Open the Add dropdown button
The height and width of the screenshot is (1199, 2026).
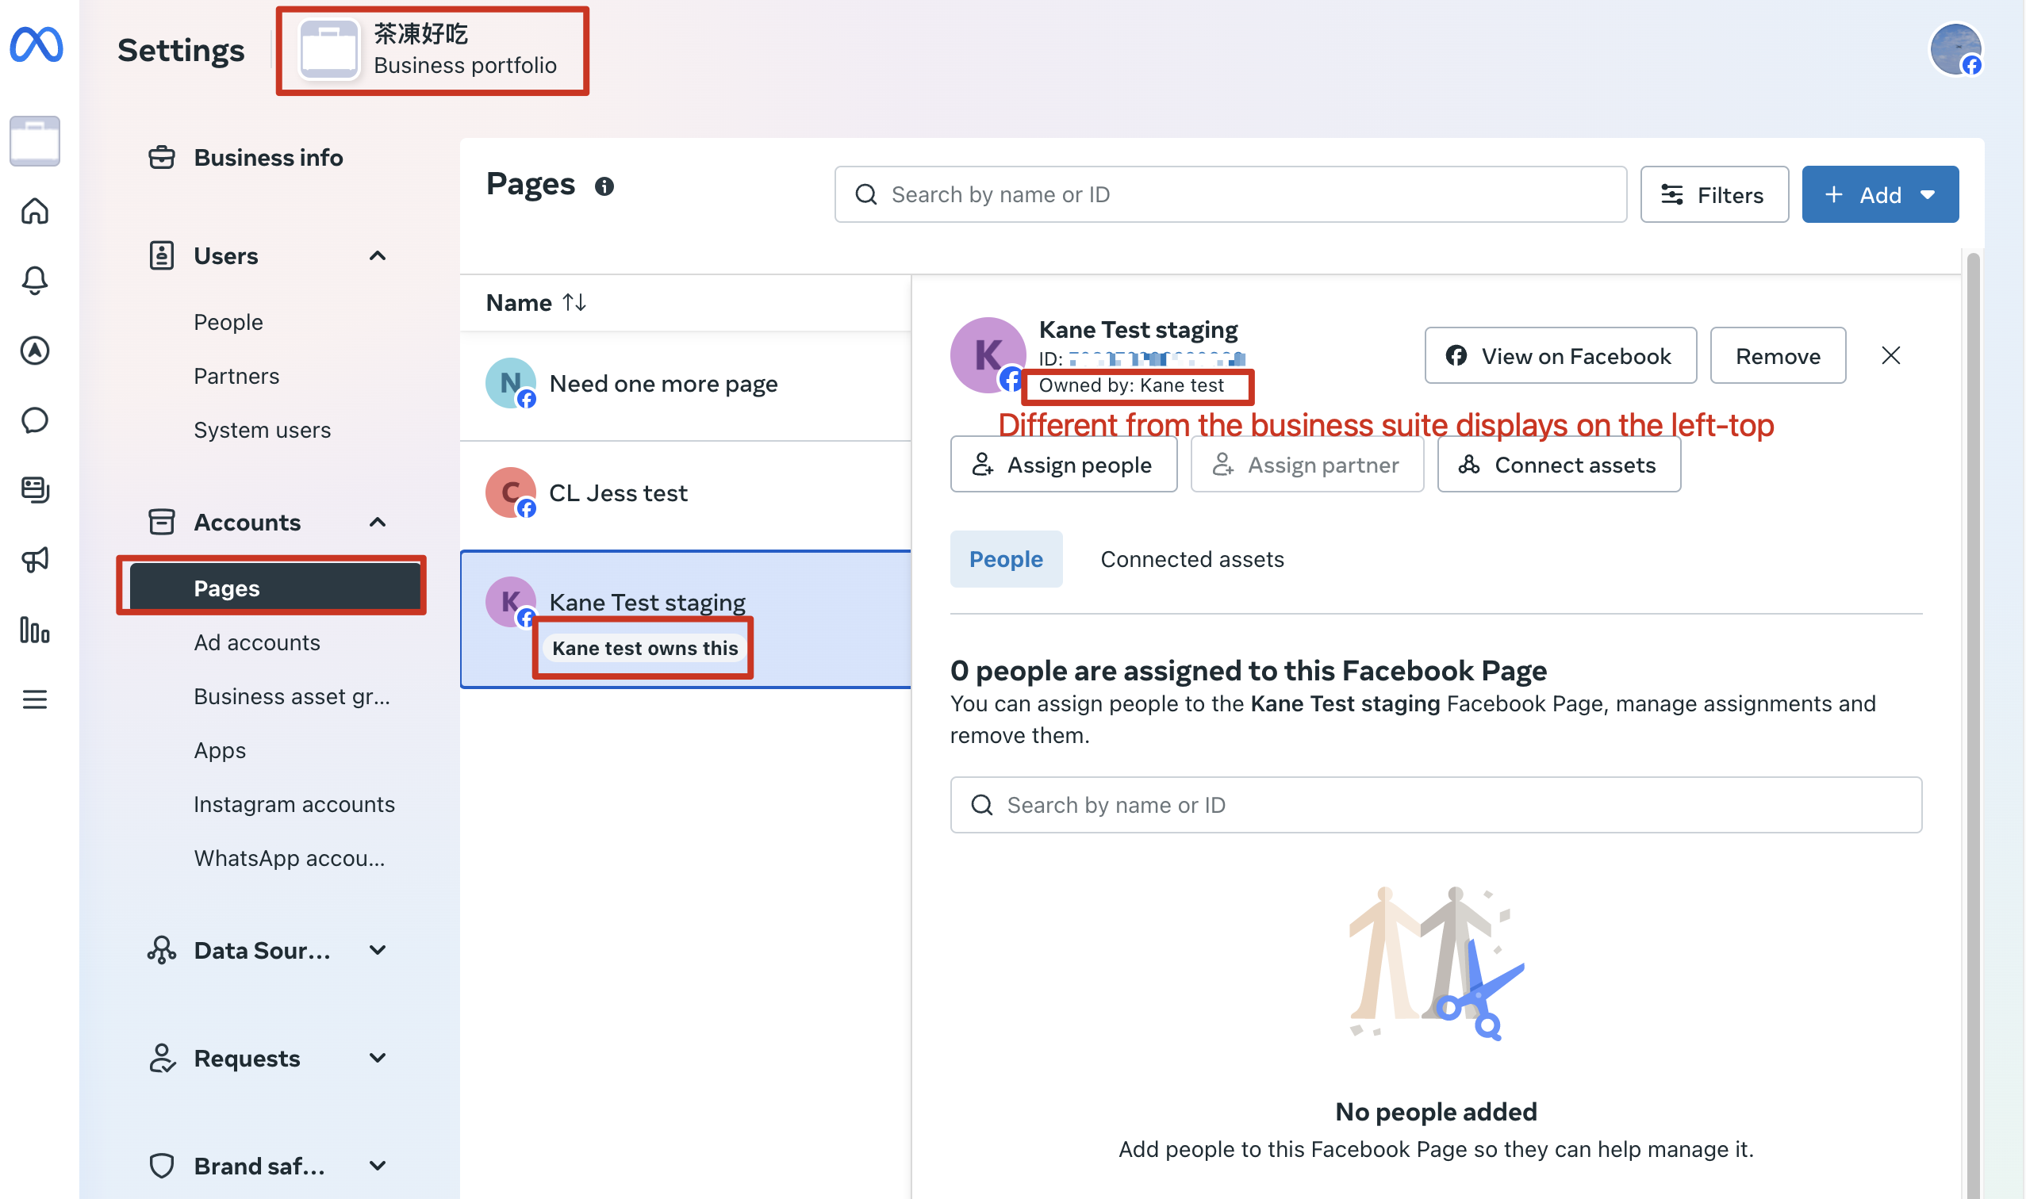(1880, 195)
